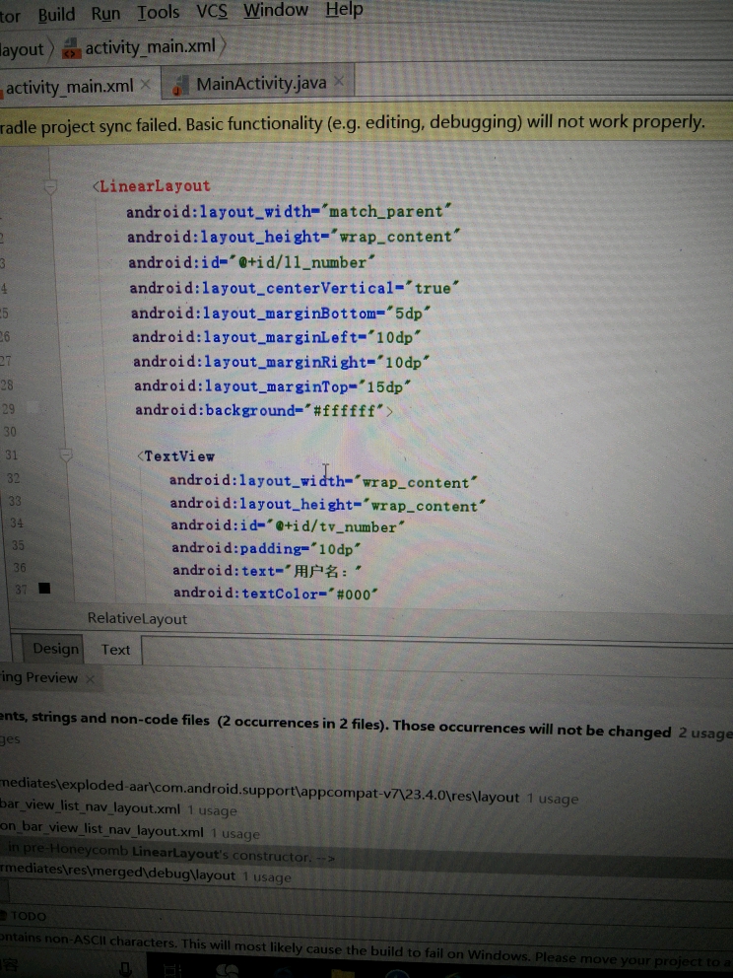Click line number 36 in the gutter
733x978 pixels.
(20, 567)
